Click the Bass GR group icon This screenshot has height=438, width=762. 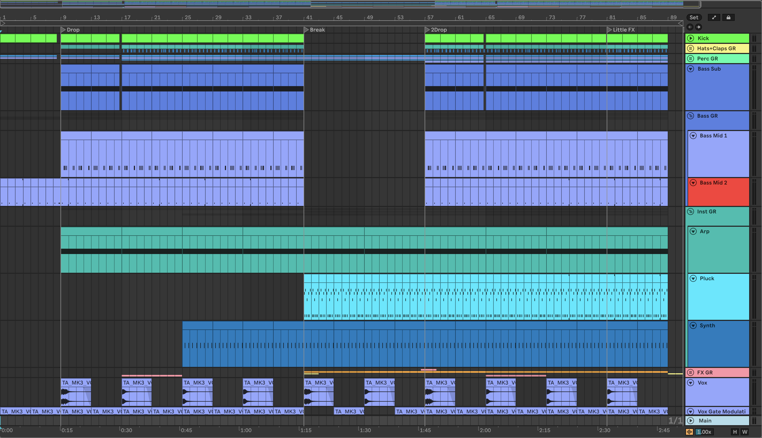click(691, 116)
